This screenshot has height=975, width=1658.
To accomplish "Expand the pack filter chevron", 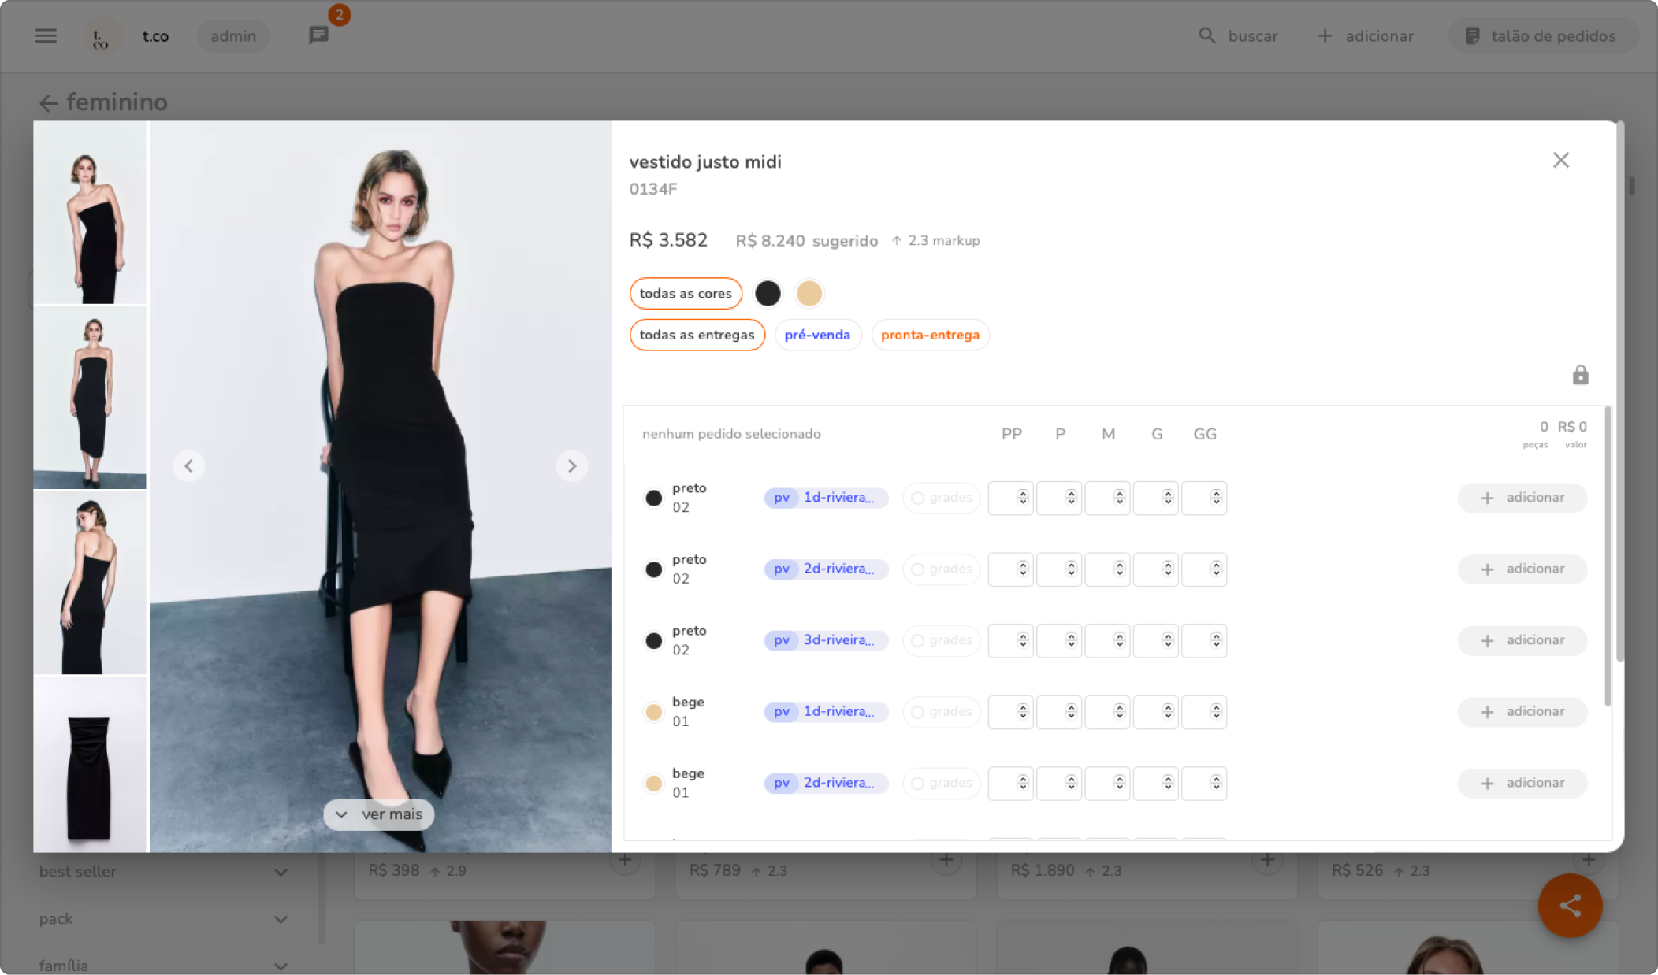I will click(x=281, y=919).
